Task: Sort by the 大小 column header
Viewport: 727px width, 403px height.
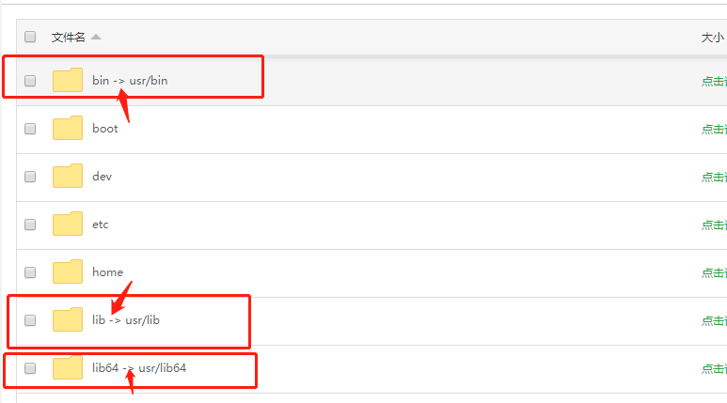Action: [x=713, y=38]
